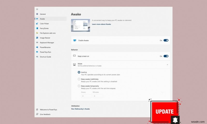Click the Give feedback icon
Image resolution: width=207 pixels, height=124 pixels.
[37, 114]
